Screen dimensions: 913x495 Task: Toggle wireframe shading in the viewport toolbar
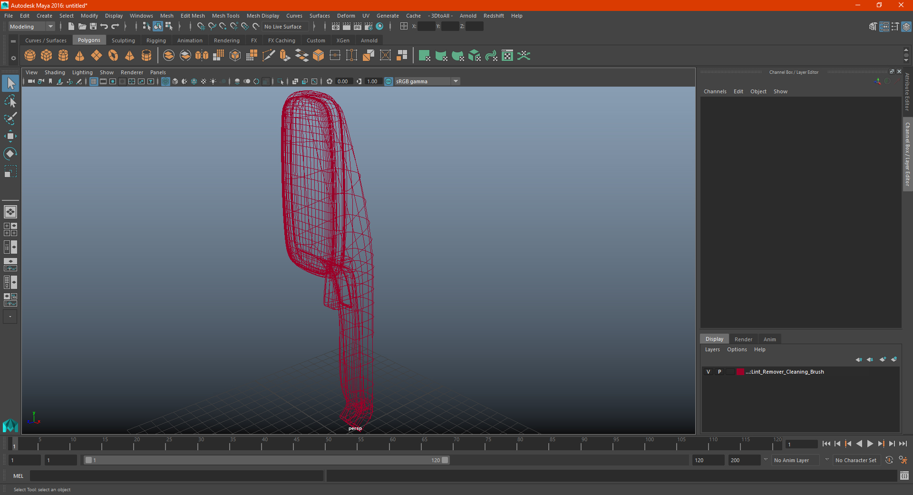point(165,81)
